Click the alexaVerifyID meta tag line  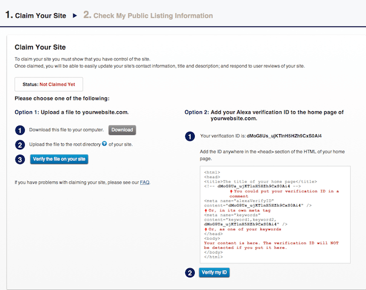pyautogui.click(x=239, y=201)
